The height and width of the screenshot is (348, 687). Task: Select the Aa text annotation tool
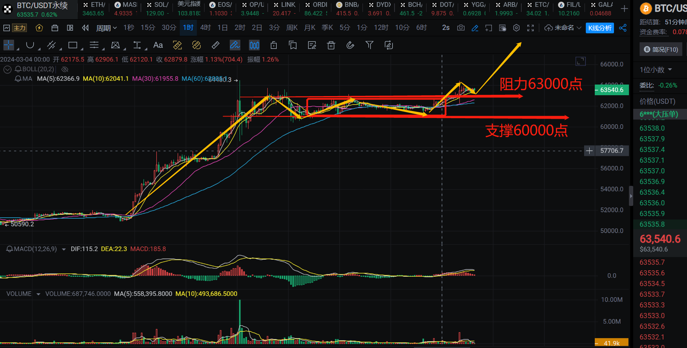click(x=158, y=45)
